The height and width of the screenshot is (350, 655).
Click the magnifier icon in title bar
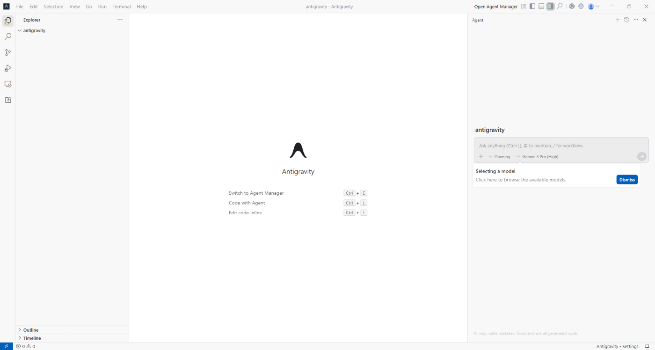tap(560, 7)
